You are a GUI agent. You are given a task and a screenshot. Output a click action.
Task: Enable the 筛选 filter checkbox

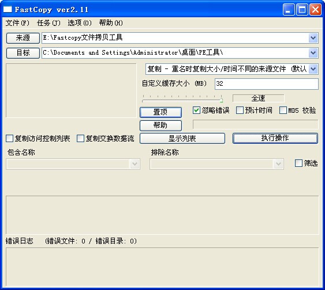point(298,163)
